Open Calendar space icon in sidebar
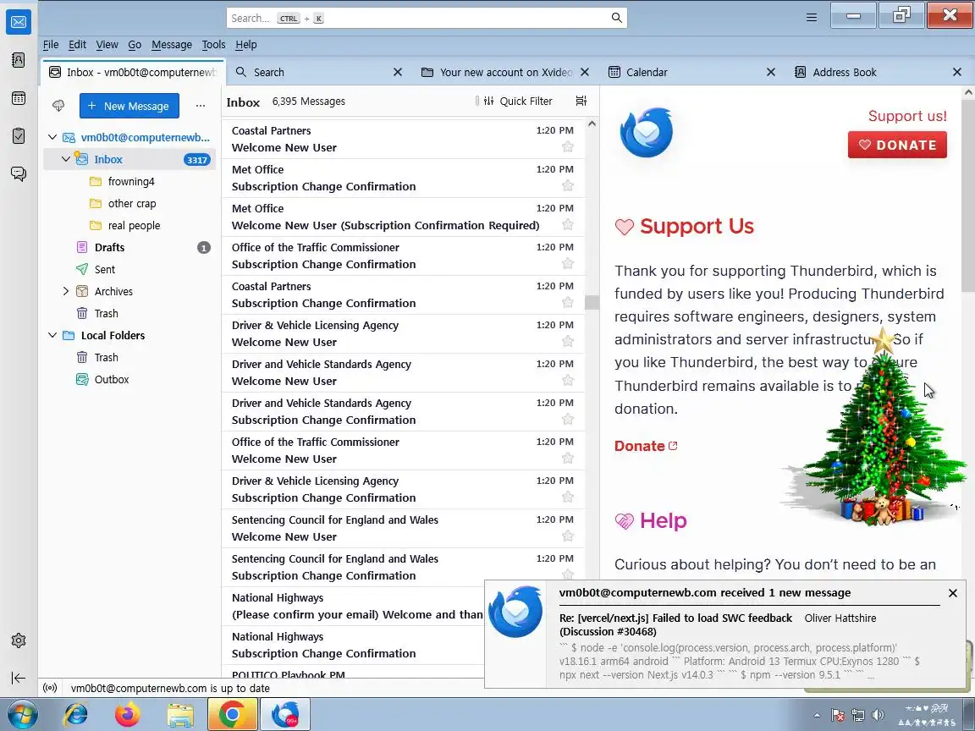Viewport: 975px width, 731px height. tap(19, 98)
